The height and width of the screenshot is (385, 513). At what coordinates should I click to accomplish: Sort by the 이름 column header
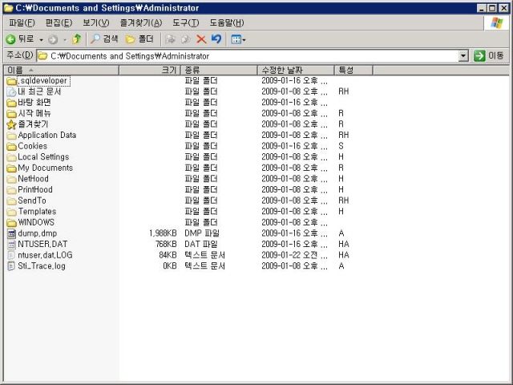tap(61, 70)
